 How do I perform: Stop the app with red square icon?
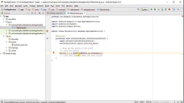[169, 9]
